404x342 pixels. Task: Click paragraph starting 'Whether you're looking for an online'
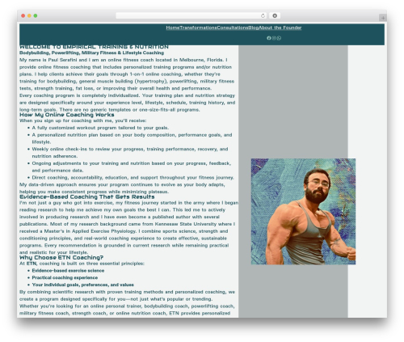[127, 310]
